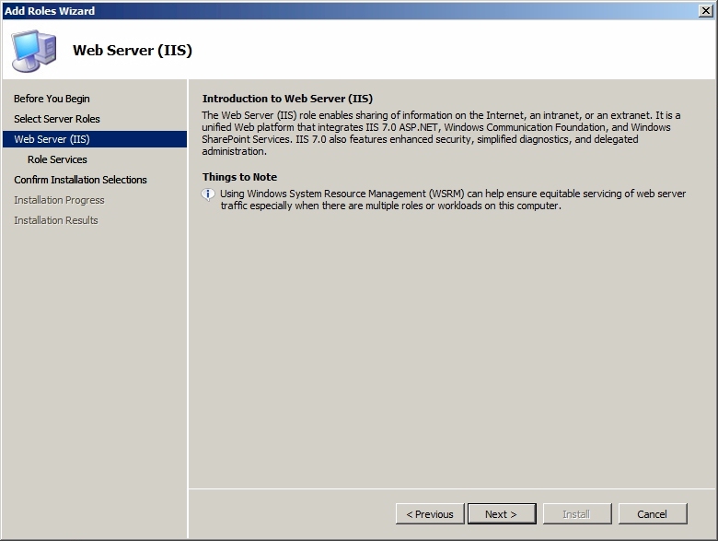Image resolution: width=718 pixels, height=541 pixels.
Task: Click the Previous button
Action: pos(430,514)
